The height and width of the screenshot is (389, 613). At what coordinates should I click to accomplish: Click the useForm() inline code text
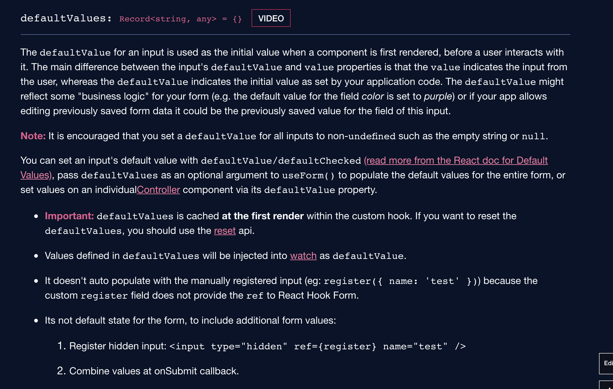308,175
